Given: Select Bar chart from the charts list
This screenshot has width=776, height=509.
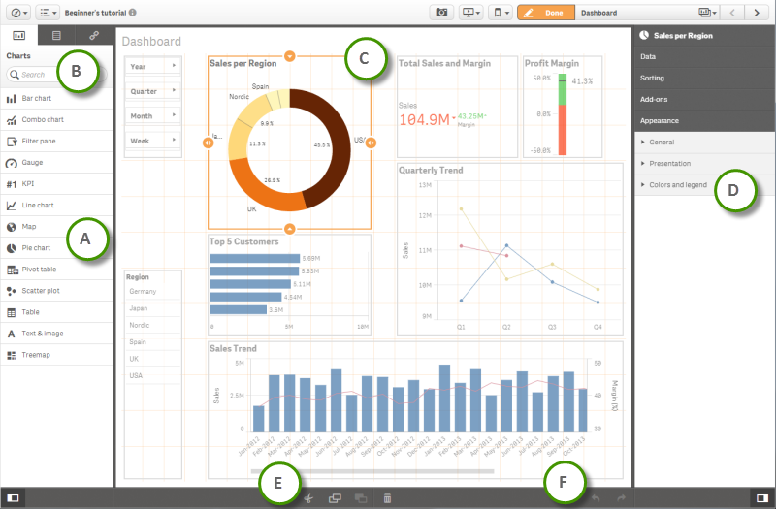Looking at the screenshot, I should (x=56, y=99).
